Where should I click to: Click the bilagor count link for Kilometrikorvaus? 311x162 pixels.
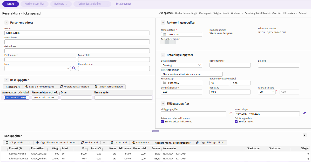(x=308, y=159)
